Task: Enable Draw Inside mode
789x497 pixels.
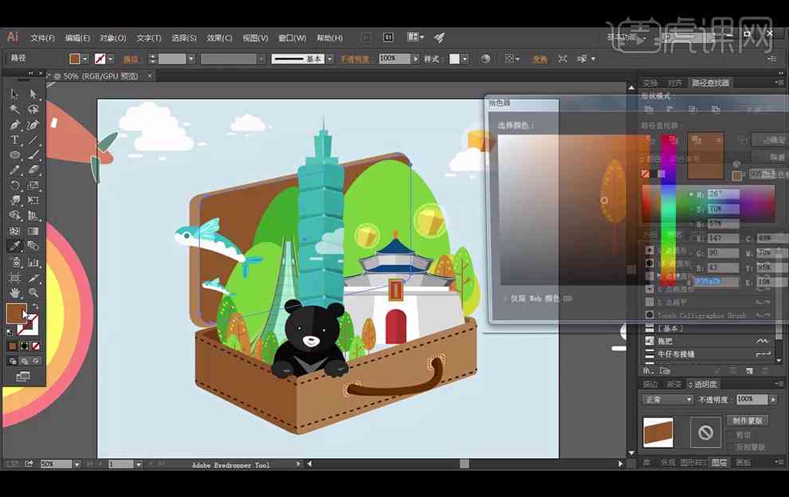Action: (x=36, y=361)
